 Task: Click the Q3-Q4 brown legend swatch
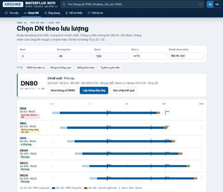(x=85, y=188)
